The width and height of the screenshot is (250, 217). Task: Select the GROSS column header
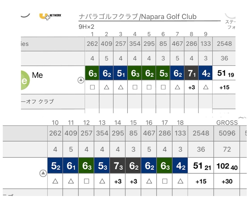[x=227, y=123]
